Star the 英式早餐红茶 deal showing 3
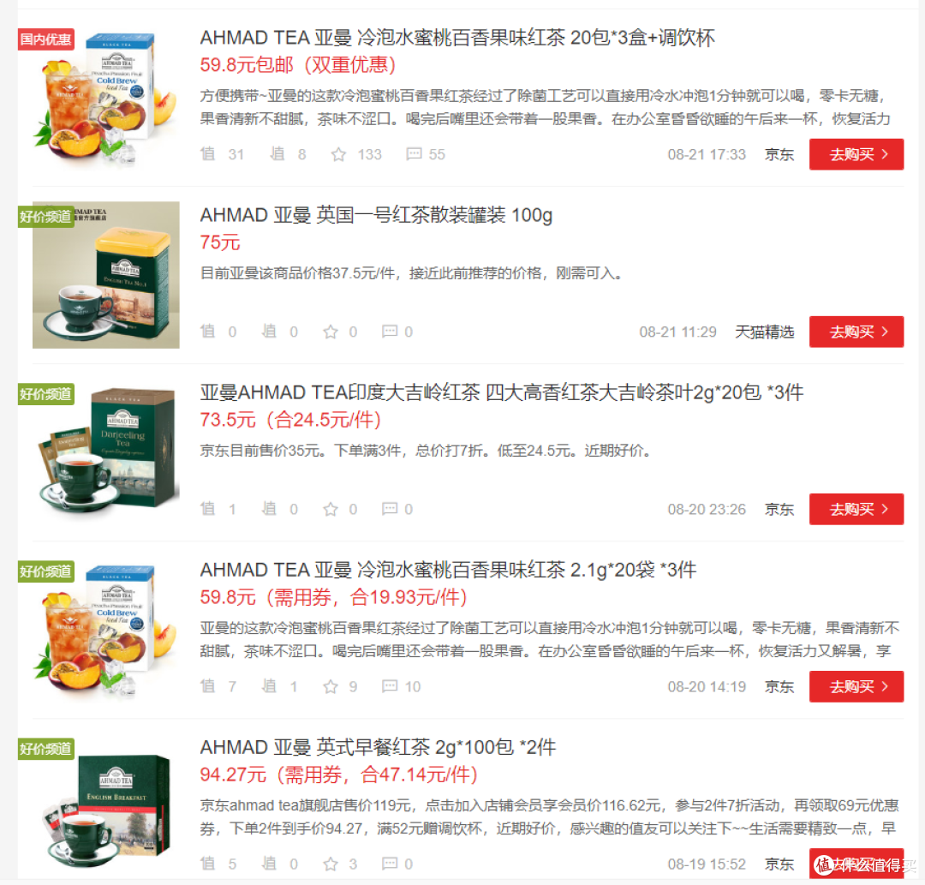This screenshot has width=925, height=885. tap(331, 864)
